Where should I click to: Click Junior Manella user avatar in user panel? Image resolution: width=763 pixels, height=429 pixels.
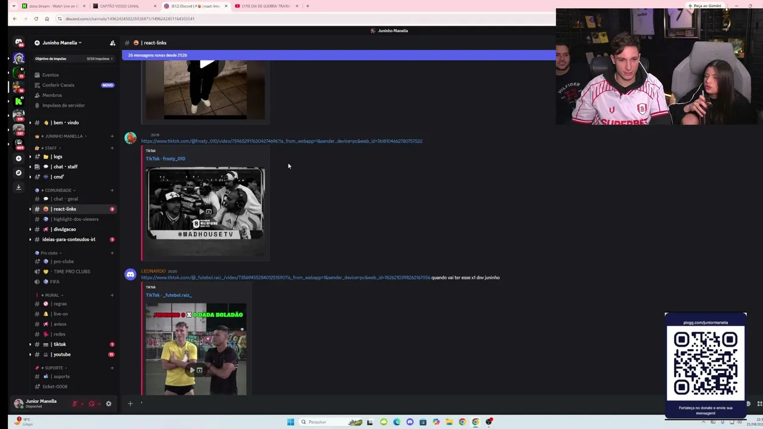(18, 403)
